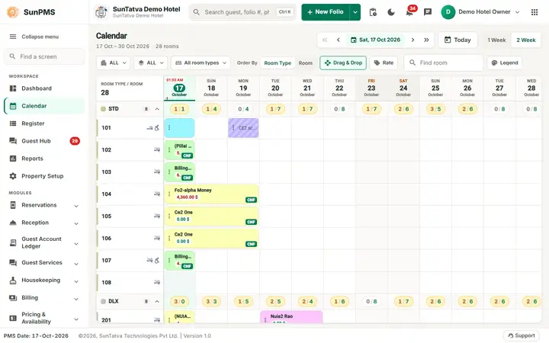549x343 pixels.
Task: Open Property Setup in sidebar
Action: (45, 176)
